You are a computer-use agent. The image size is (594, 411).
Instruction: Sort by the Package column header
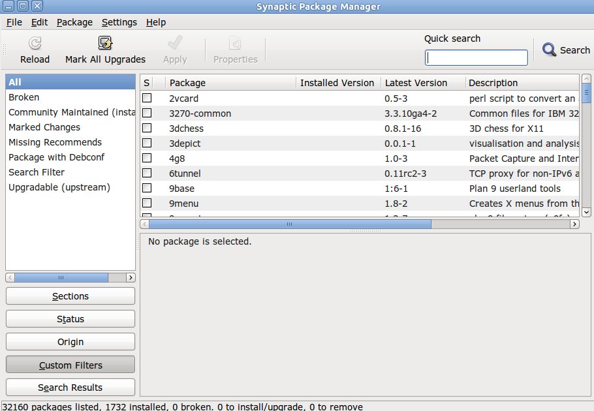pos(230,82)
